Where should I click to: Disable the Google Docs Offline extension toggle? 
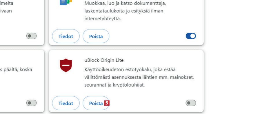click(x=191, y=36)
